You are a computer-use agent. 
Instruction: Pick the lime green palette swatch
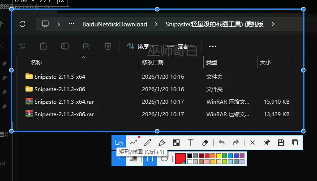[x=224, y=162]
